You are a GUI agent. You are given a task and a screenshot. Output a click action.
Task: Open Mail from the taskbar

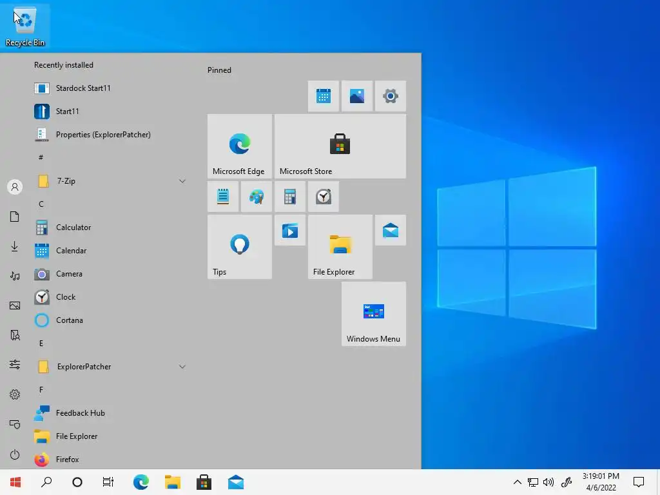coord(236,482)
